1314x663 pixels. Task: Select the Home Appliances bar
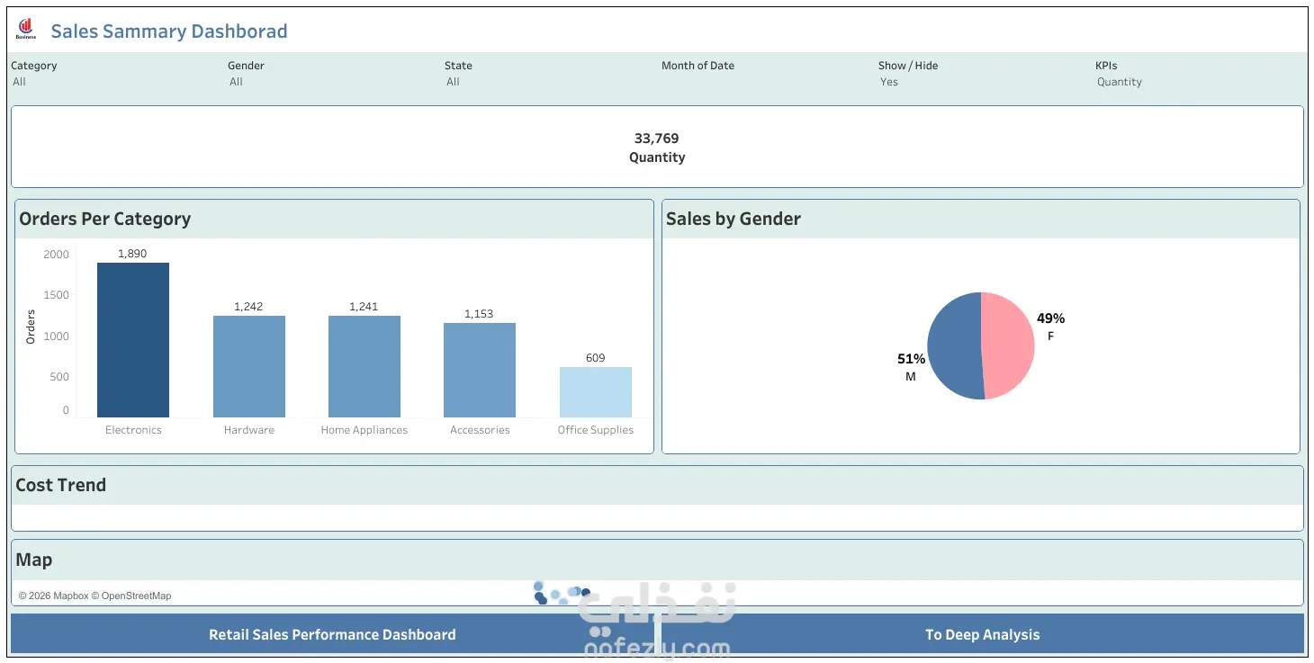coord(364,366)
